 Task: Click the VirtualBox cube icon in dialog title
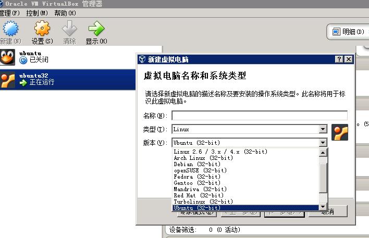(x=142, y=59)
